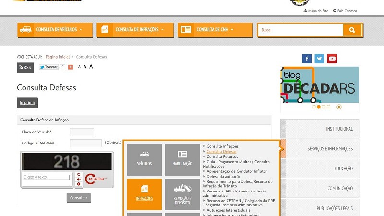Select the first banner carousel dot

point(314,107)
